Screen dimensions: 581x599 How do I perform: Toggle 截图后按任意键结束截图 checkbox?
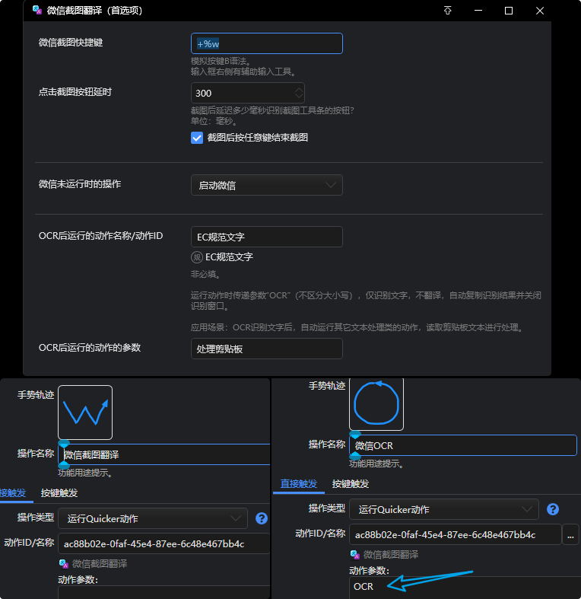tap(197, 138)
